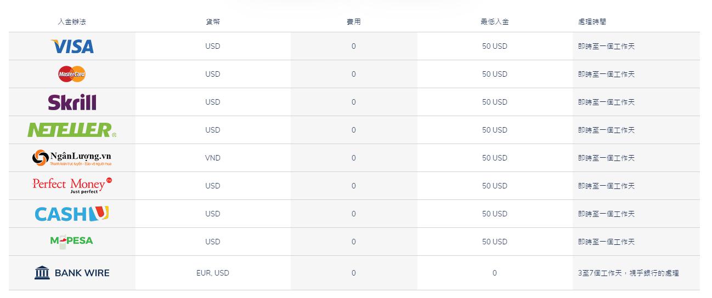Viewport: 712px width, 298px height.
Task: Choose the CASHU logo
Action: point(72,214)
